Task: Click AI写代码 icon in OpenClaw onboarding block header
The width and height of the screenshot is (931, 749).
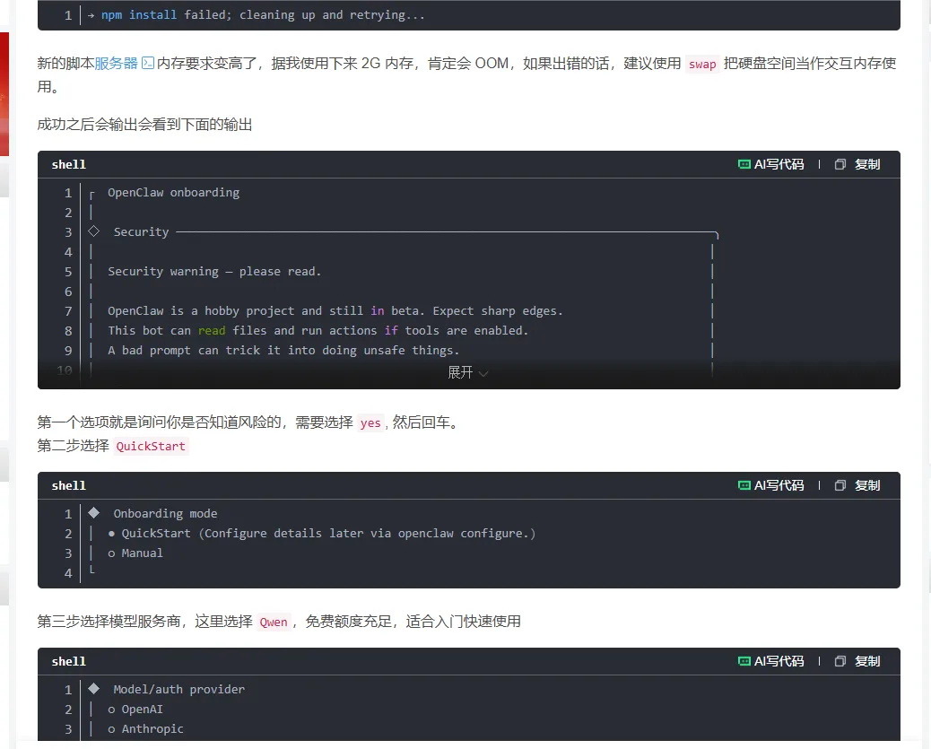Action: pyautogui.click(x=744, y=164)
